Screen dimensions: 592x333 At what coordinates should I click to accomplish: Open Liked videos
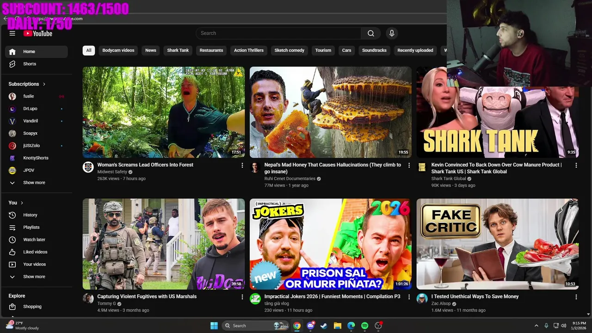click(x=37, y=252)
